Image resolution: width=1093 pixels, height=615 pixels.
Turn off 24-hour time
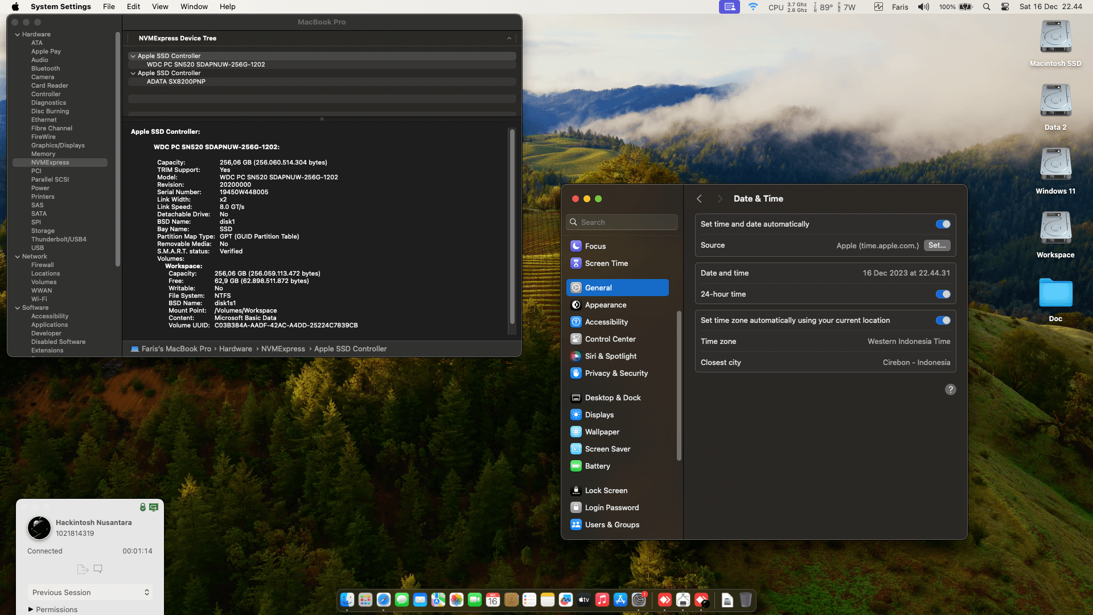[x=943, y=294]
